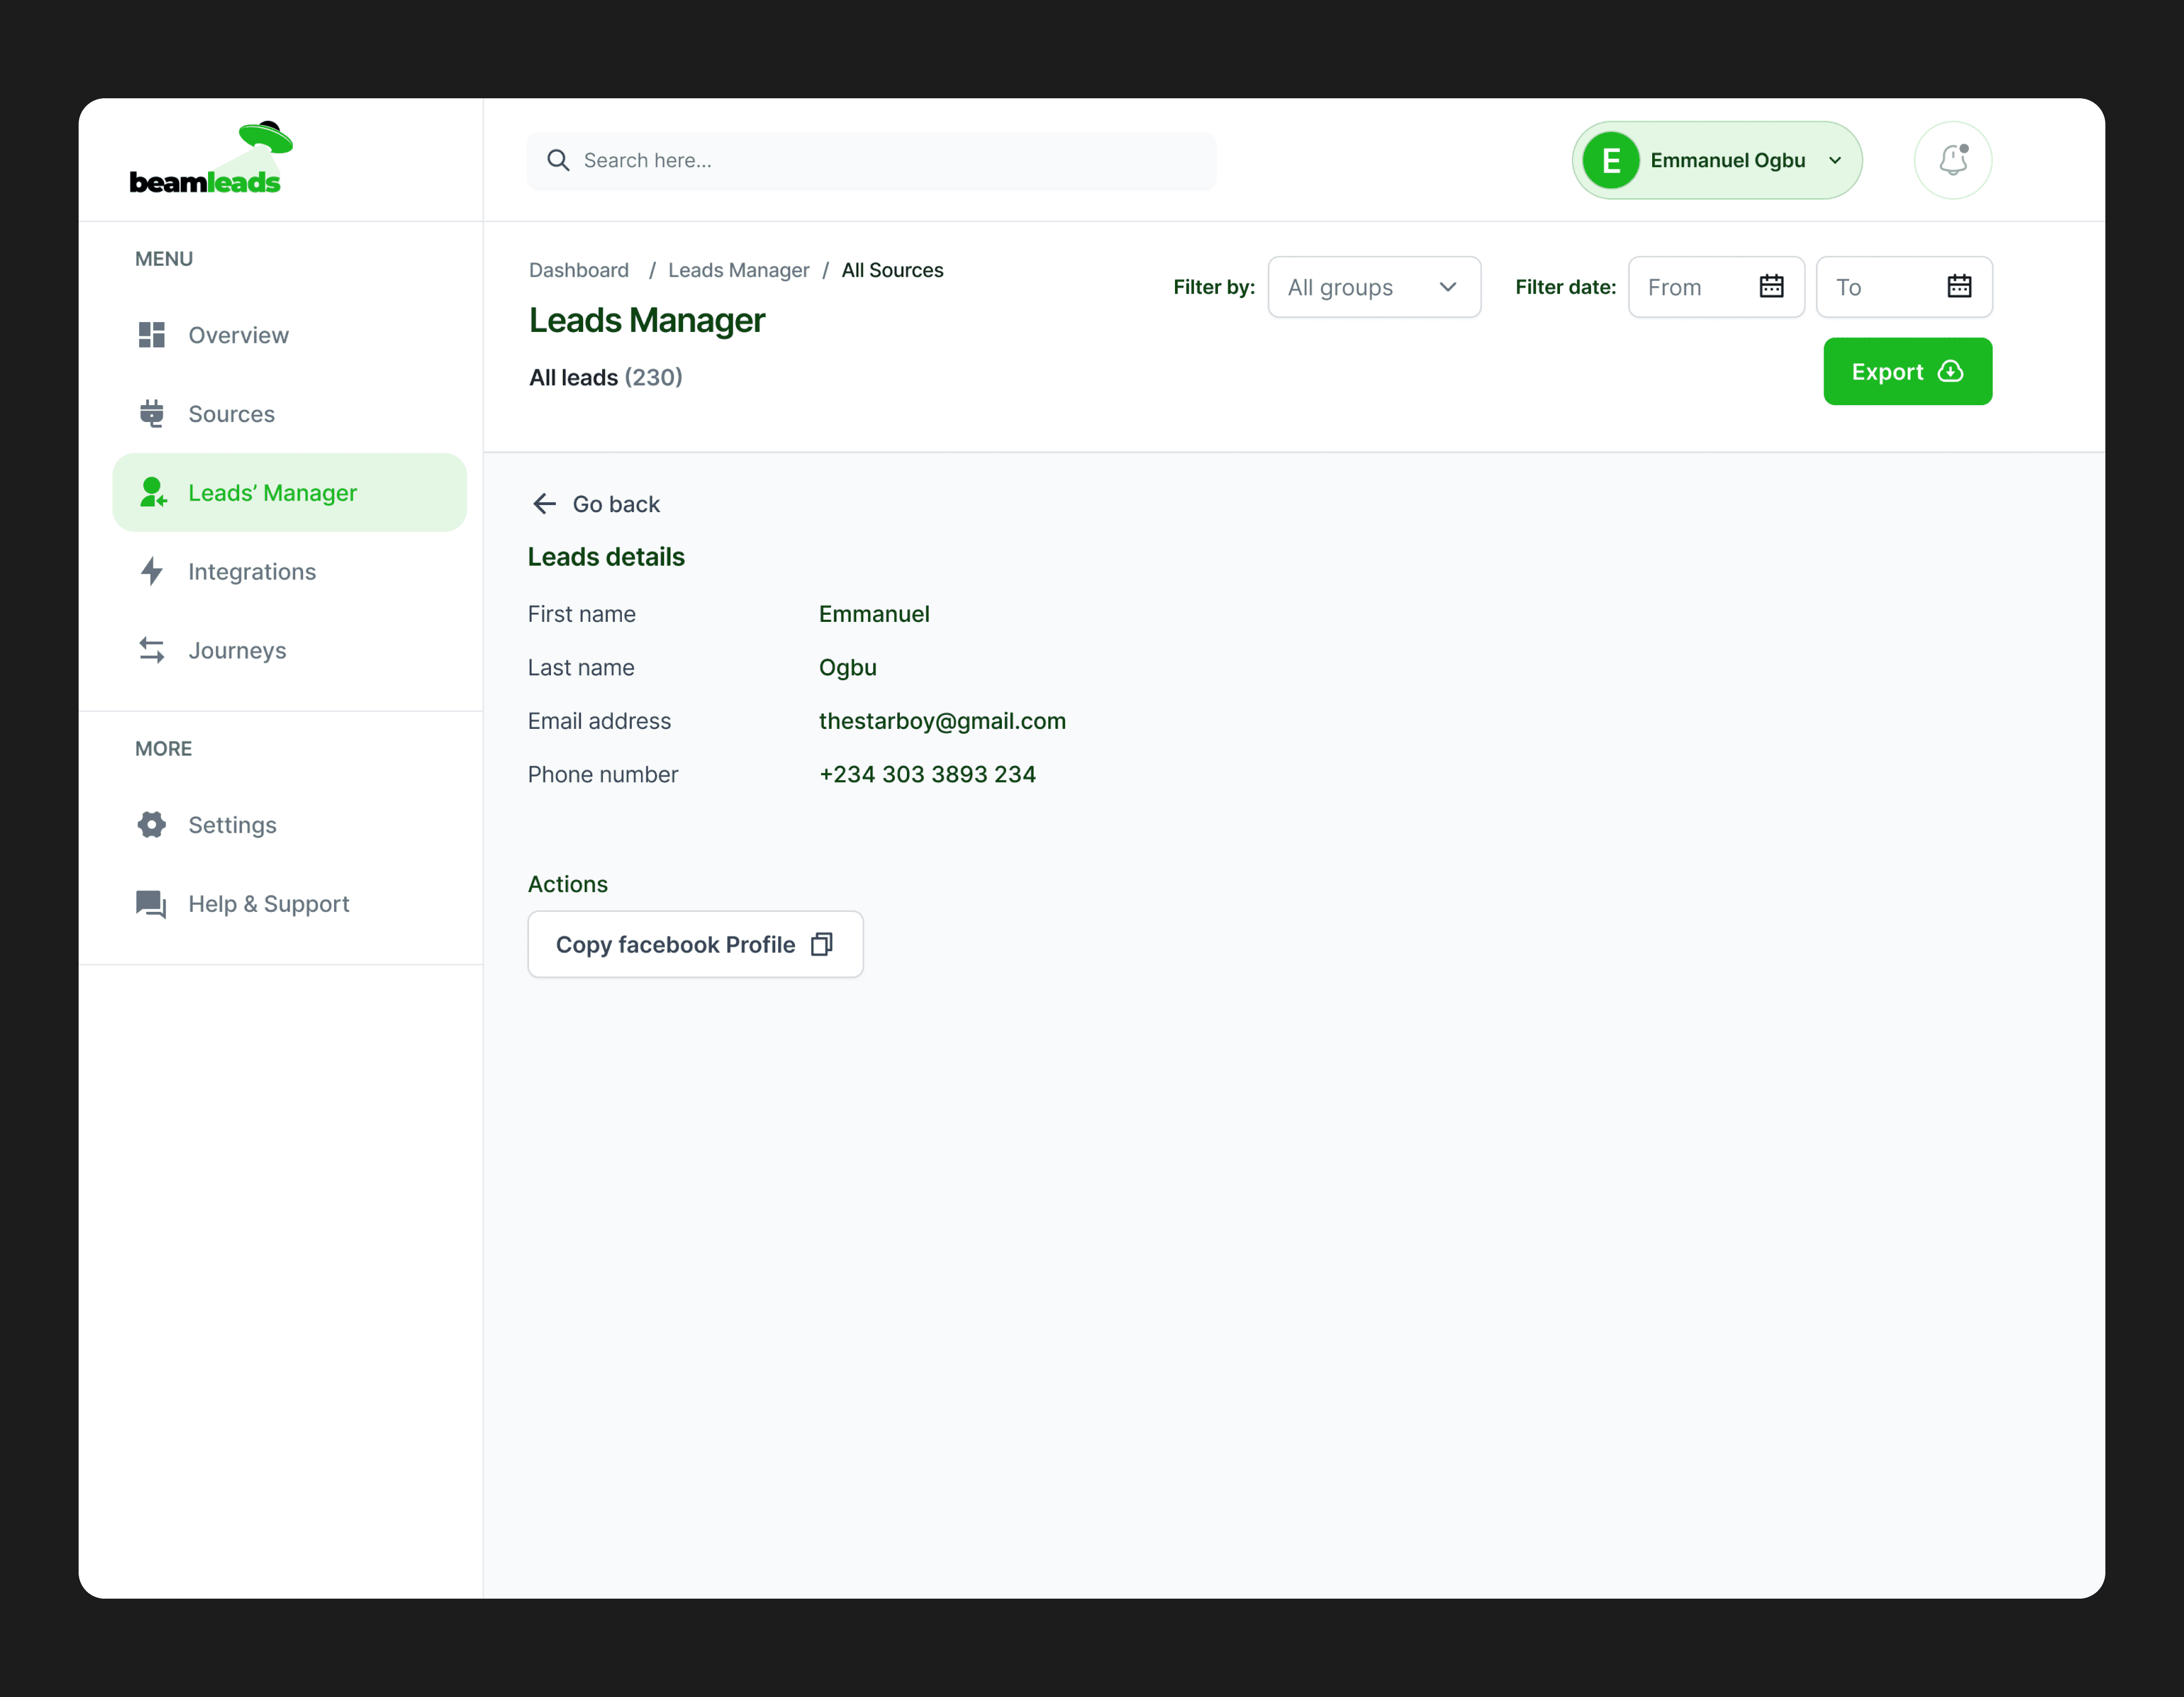This screenshot has width=2184, height=1697.
Task: Open the Overview menu item
Action: coord(289,335)
